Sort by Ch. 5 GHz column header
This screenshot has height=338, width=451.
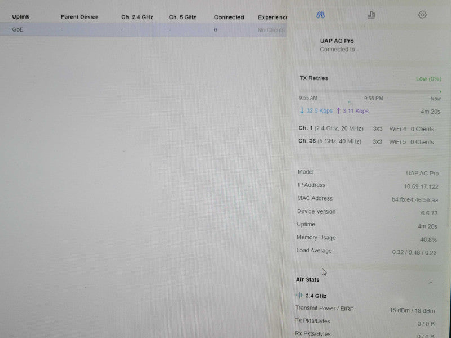coord(182,17)
